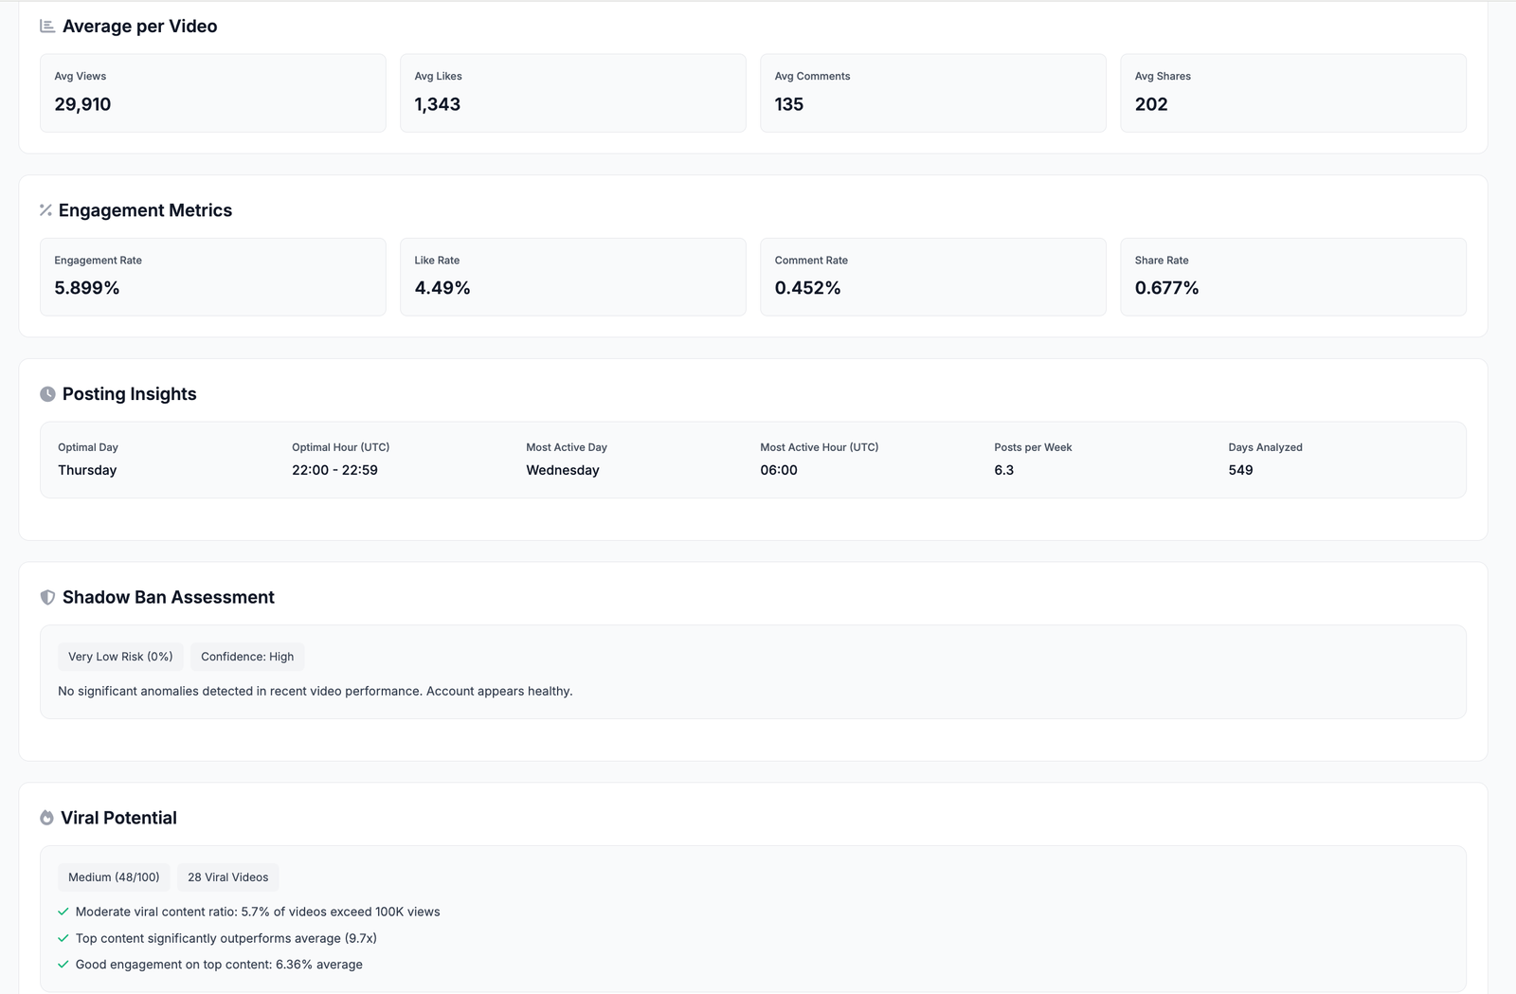Click the shield icon beside Shadow Ban Assessment
Image resolution: width=1516 pixels, height=994 pixels.
47,597
